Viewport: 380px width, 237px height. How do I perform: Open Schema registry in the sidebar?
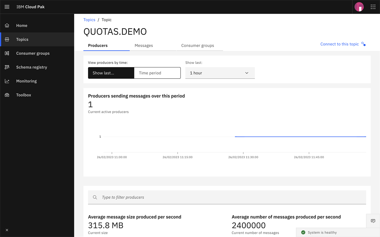tap(37, 67)
